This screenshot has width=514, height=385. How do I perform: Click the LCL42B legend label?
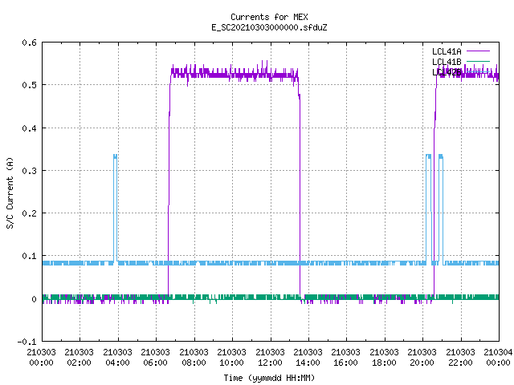447,72
